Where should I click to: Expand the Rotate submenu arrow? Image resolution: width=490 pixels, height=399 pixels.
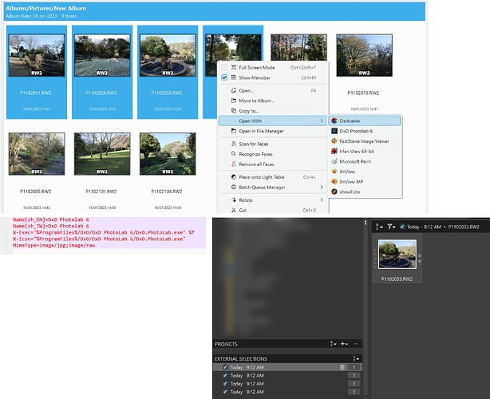point(322,200)
